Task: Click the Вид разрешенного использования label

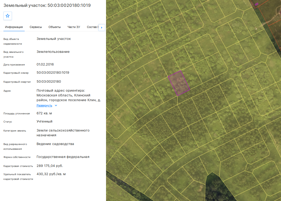Action: coord(15,146)
